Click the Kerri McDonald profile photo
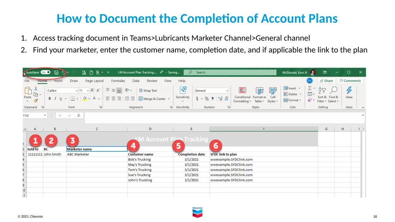395x222 pixels. point(313,73)
